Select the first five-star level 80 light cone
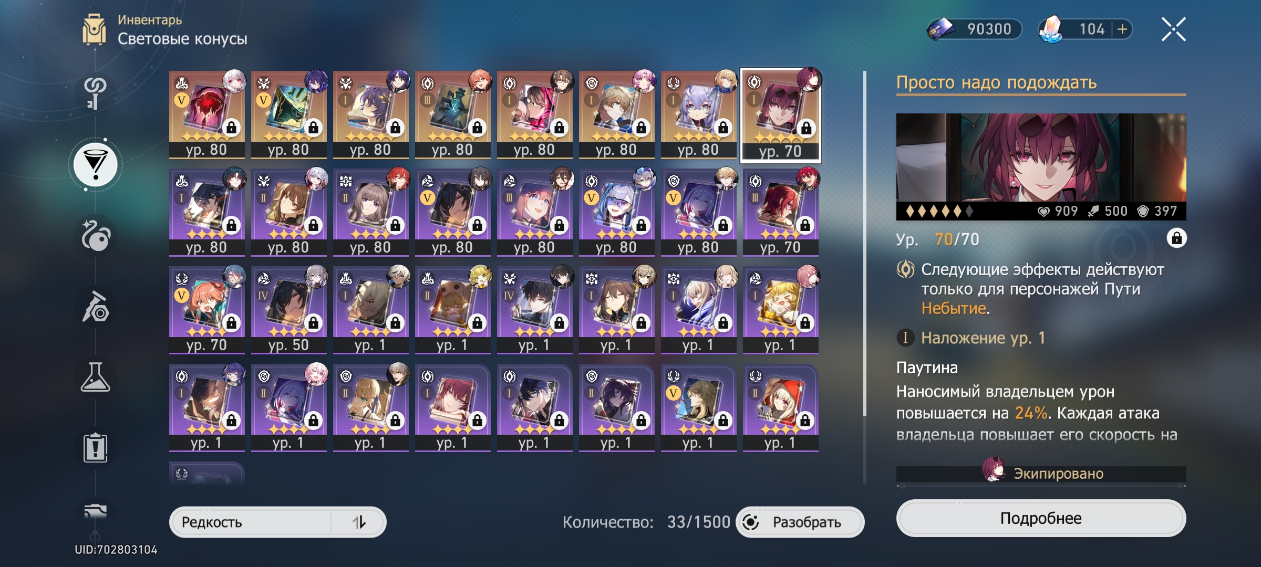Viewport: 1261px width, 567px height. point(207,114)
